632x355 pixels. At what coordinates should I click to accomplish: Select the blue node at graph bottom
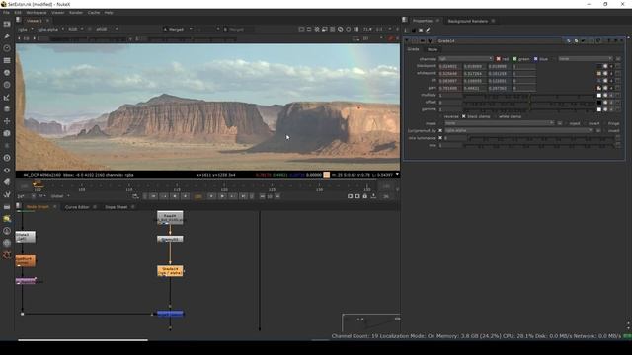coord(170,314)
